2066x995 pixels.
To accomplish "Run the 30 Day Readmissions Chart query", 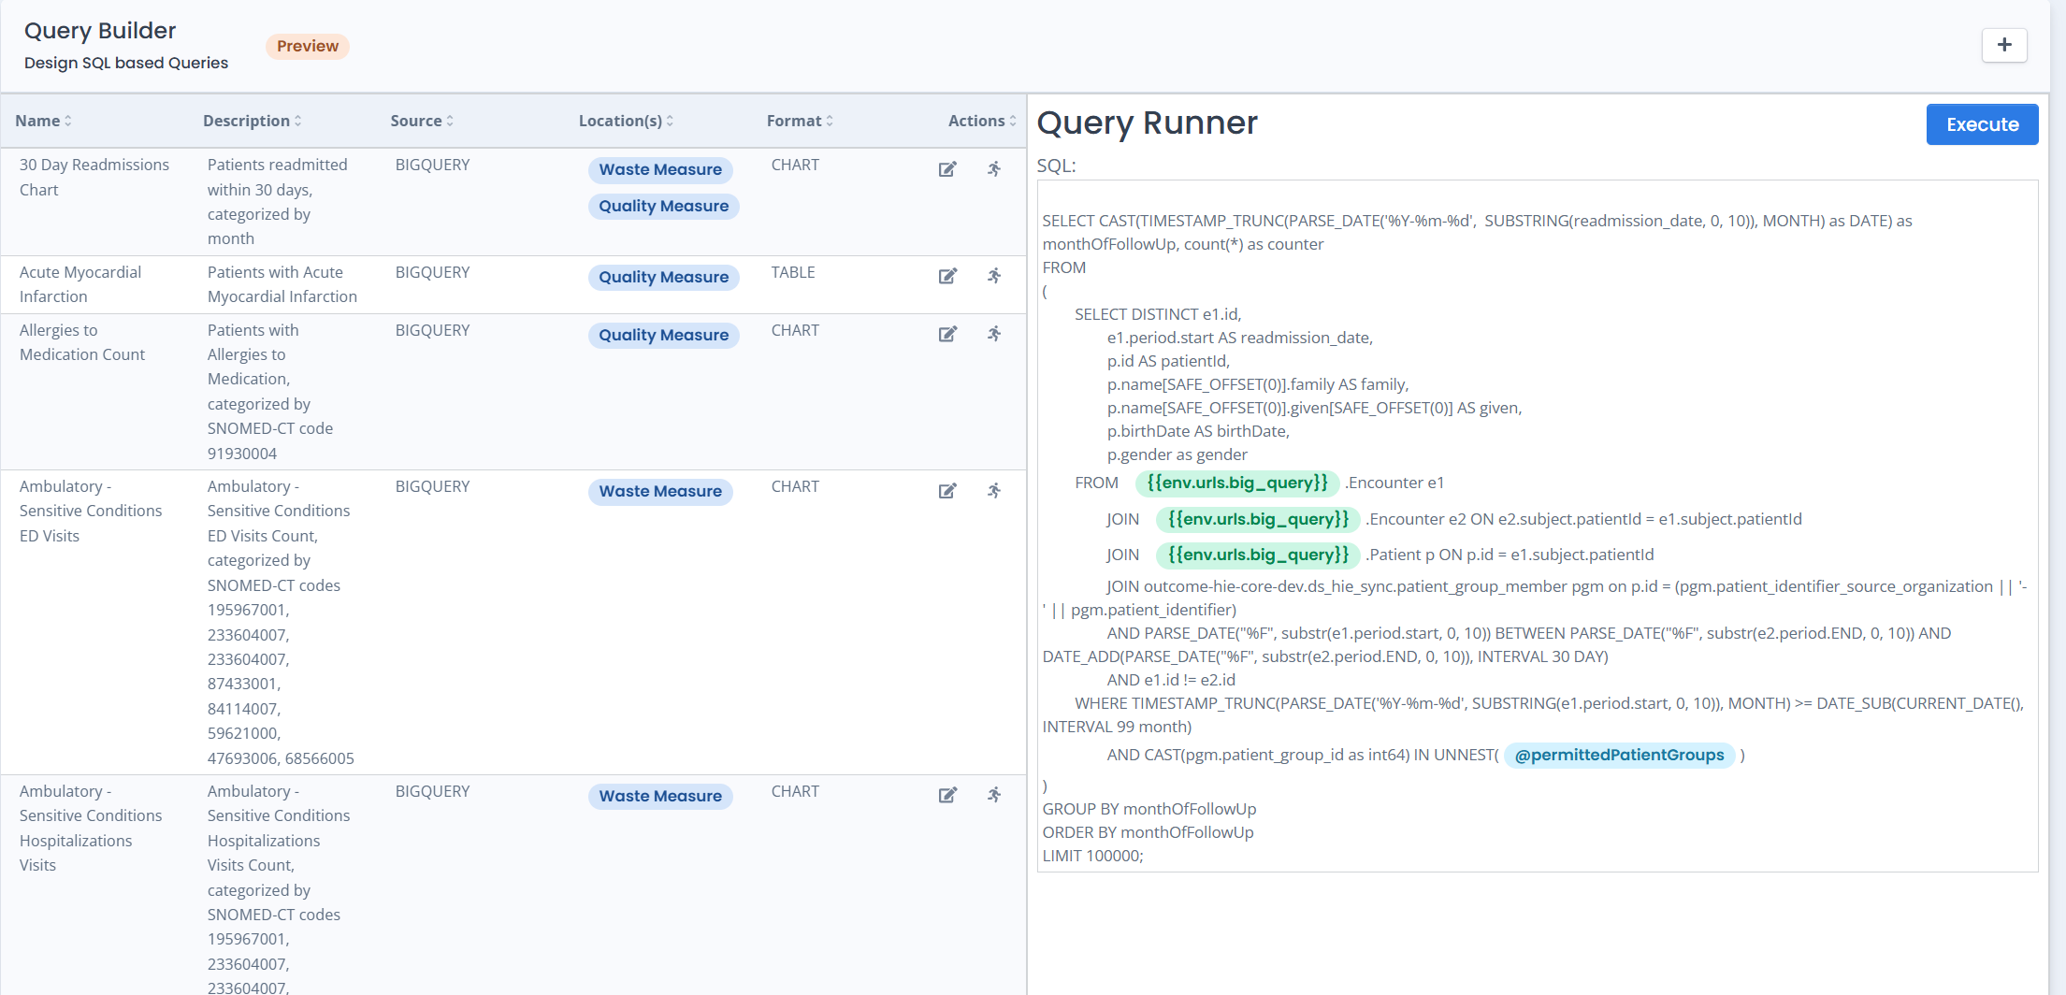I will (x=994, y=169).
